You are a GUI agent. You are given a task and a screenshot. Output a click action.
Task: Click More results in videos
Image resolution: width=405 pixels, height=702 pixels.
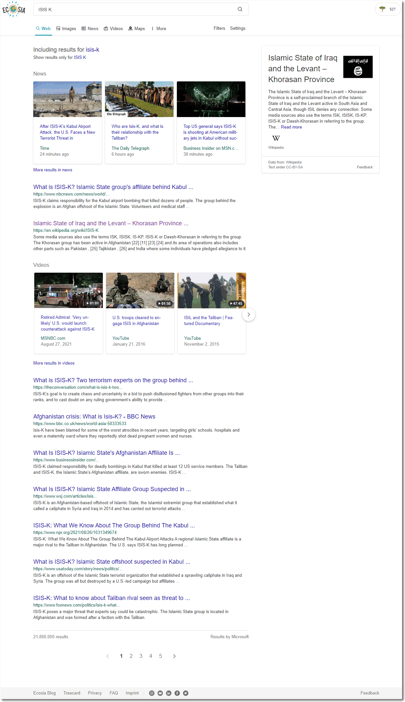click(x=54, y=363)
